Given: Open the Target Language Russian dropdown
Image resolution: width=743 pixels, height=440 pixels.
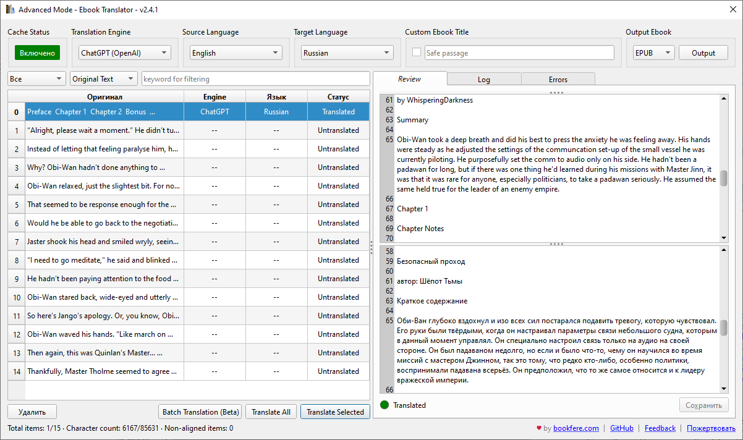Looking at the screenshot, I should (x=347, y=53).
